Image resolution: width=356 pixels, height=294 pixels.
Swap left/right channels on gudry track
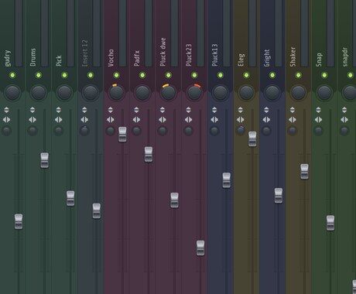point(6,120)
